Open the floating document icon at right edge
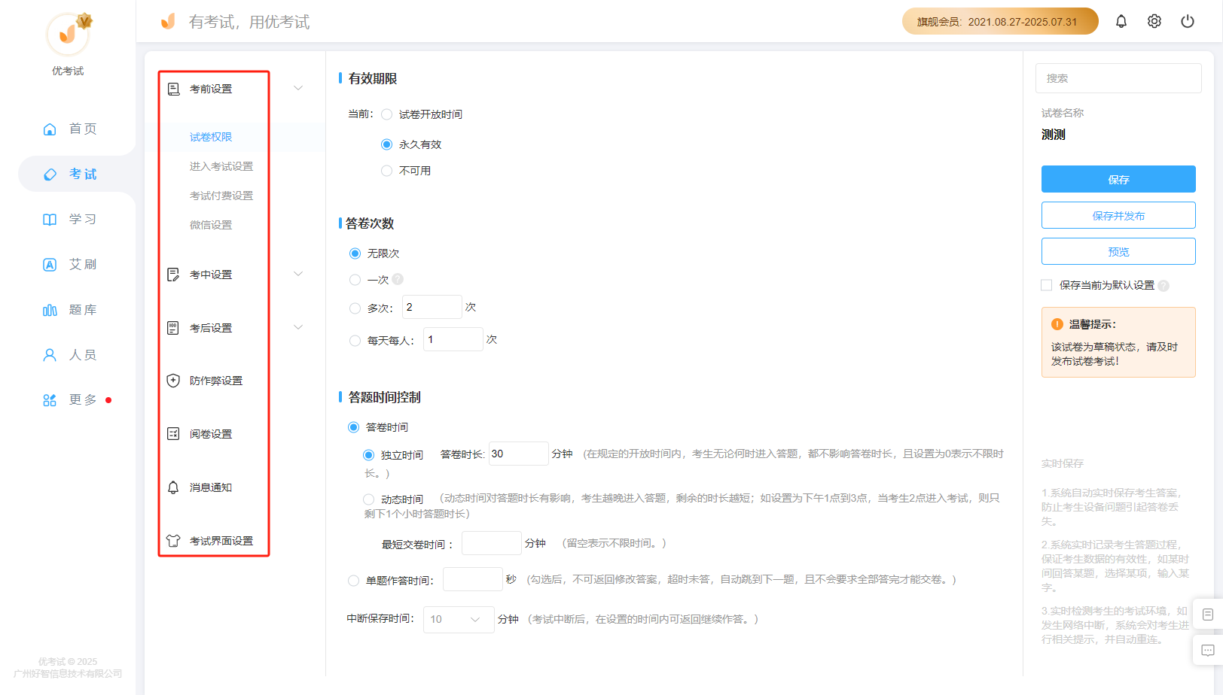1223x695 pixels. (1208, 615)
